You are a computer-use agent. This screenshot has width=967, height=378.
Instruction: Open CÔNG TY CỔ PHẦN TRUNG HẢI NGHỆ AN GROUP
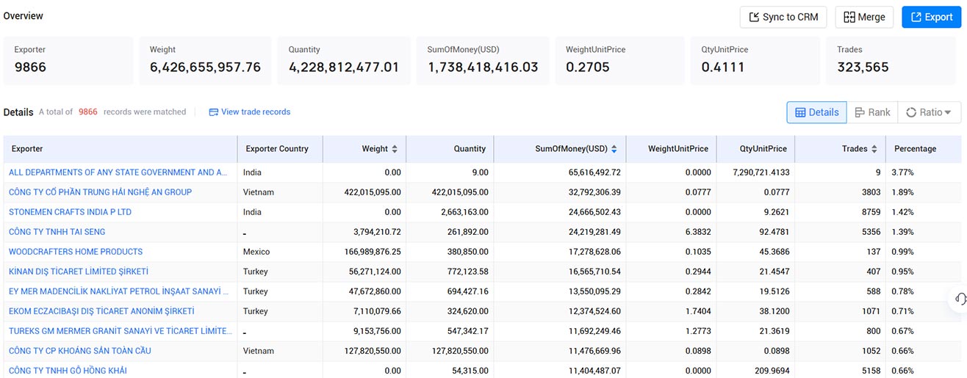100,192
